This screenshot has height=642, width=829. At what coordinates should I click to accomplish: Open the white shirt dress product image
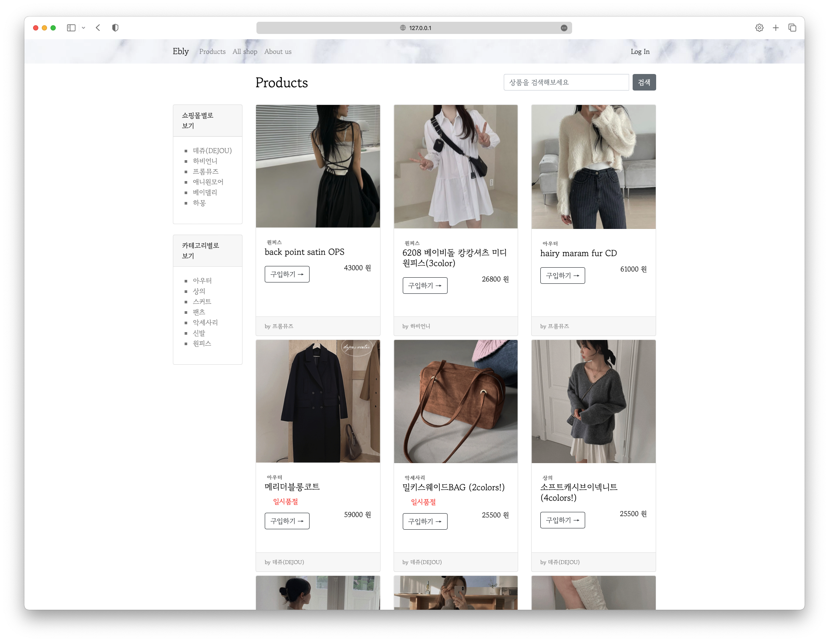[455, 167]
